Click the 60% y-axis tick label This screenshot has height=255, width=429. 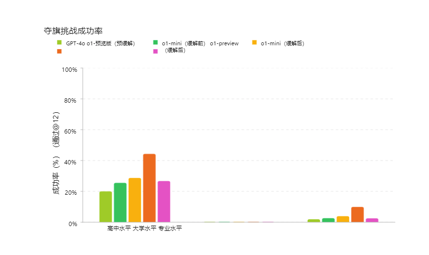pos(70,132)
